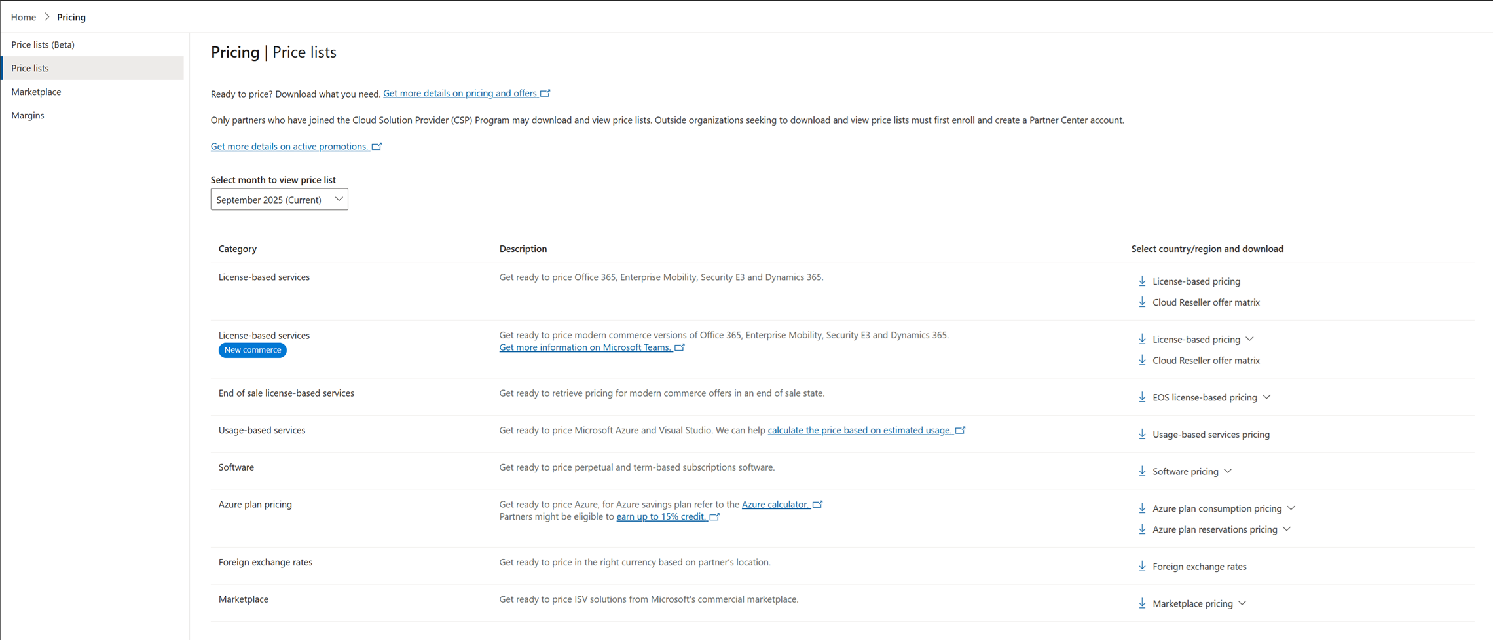1493x640 pixels.
Task: Click download icon for Usage-based services pricing
Action: tap(1142, 434)
